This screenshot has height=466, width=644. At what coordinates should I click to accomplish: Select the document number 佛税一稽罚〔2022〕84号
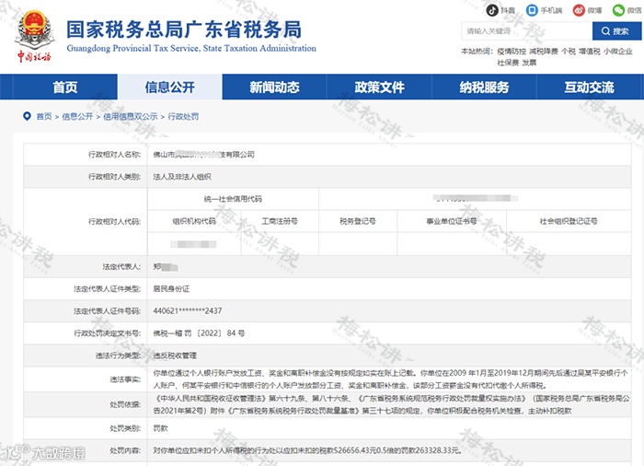tap(199, 333)
